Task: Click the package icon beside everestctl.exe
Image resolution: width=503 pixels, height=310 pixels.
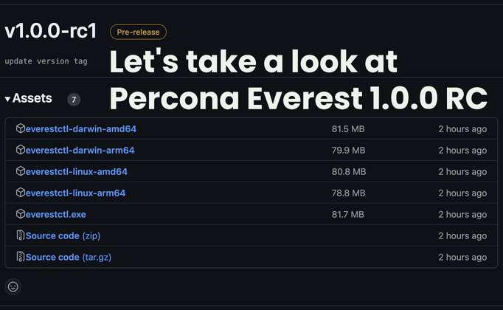Action: (x=21, y=214)
